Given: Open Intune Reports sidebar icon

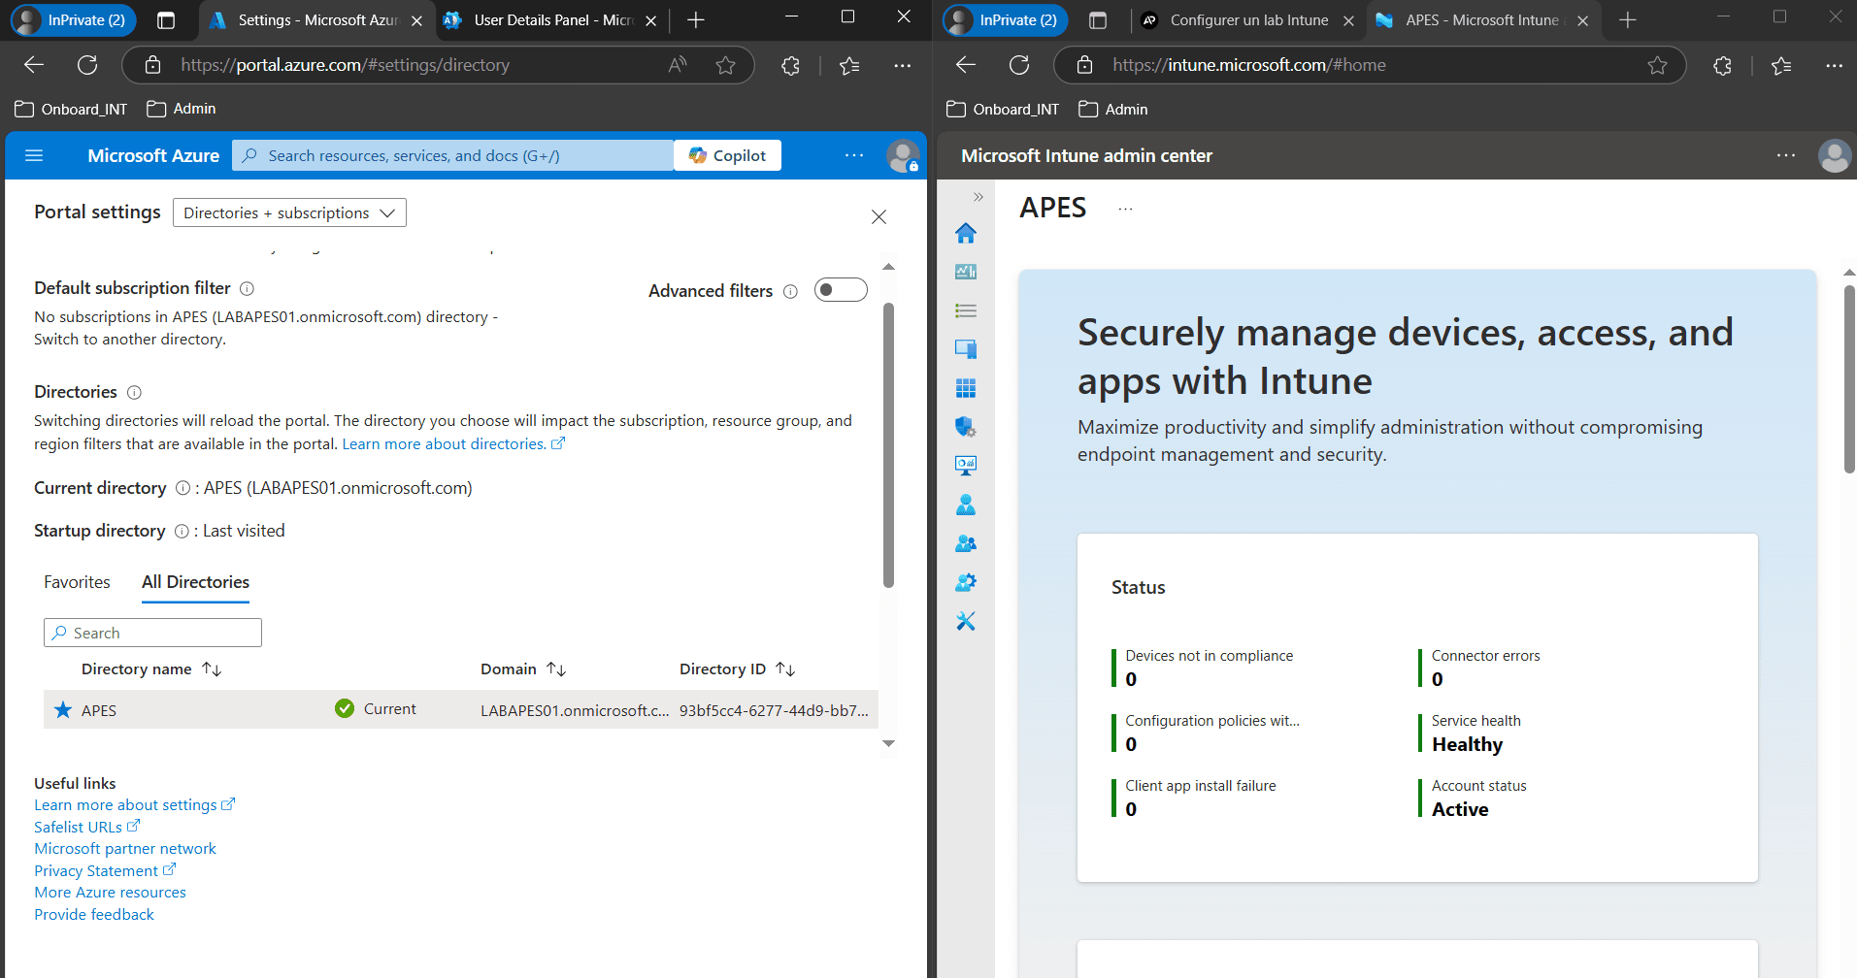Looking at the screenshot, I should pos(966,466).
